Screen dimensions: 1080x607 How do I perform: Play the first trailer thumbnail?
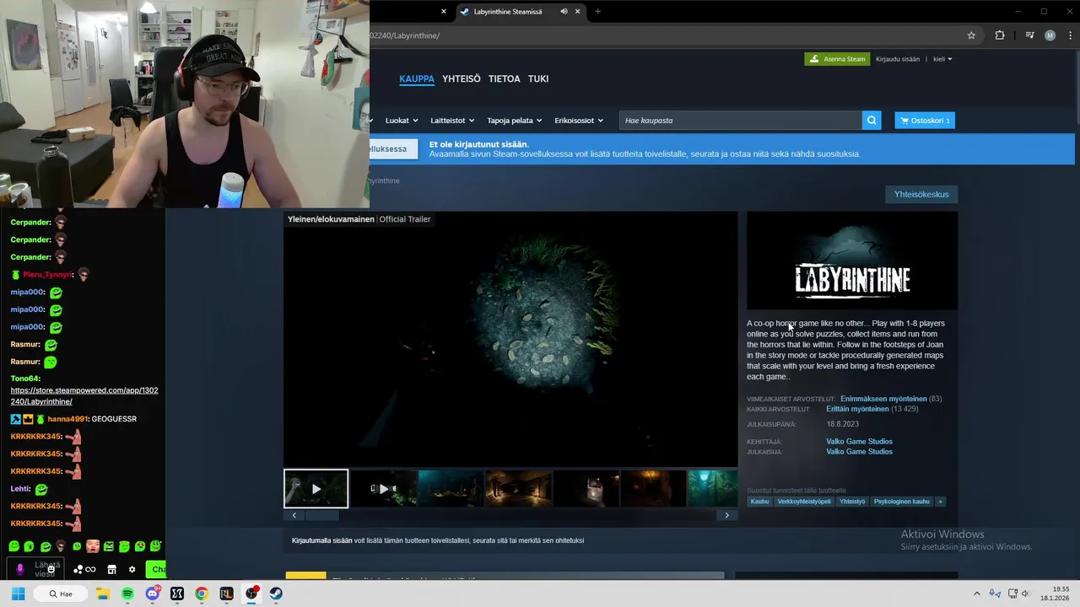click(x=316, y=489)
